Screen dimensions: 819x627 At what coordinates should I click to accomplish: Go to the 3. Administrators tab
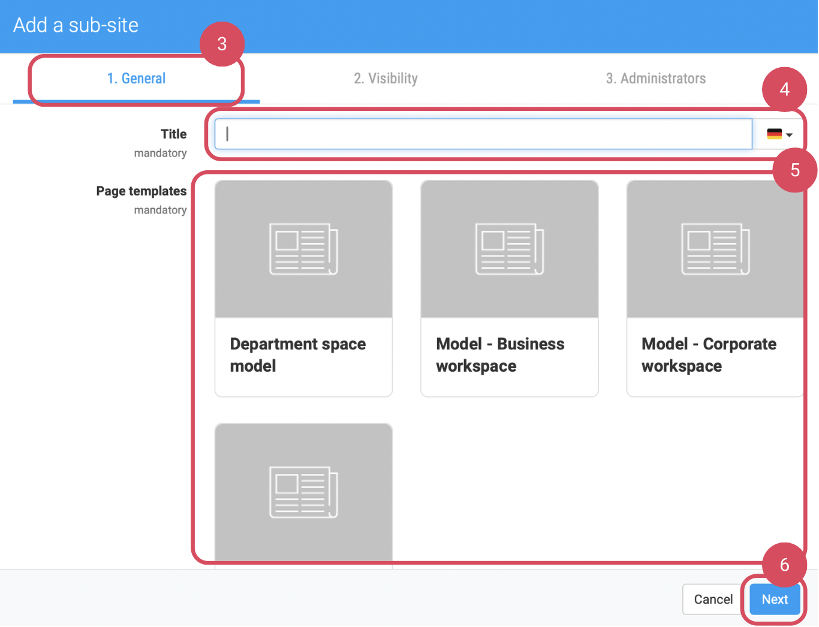(x=655, y=79)
